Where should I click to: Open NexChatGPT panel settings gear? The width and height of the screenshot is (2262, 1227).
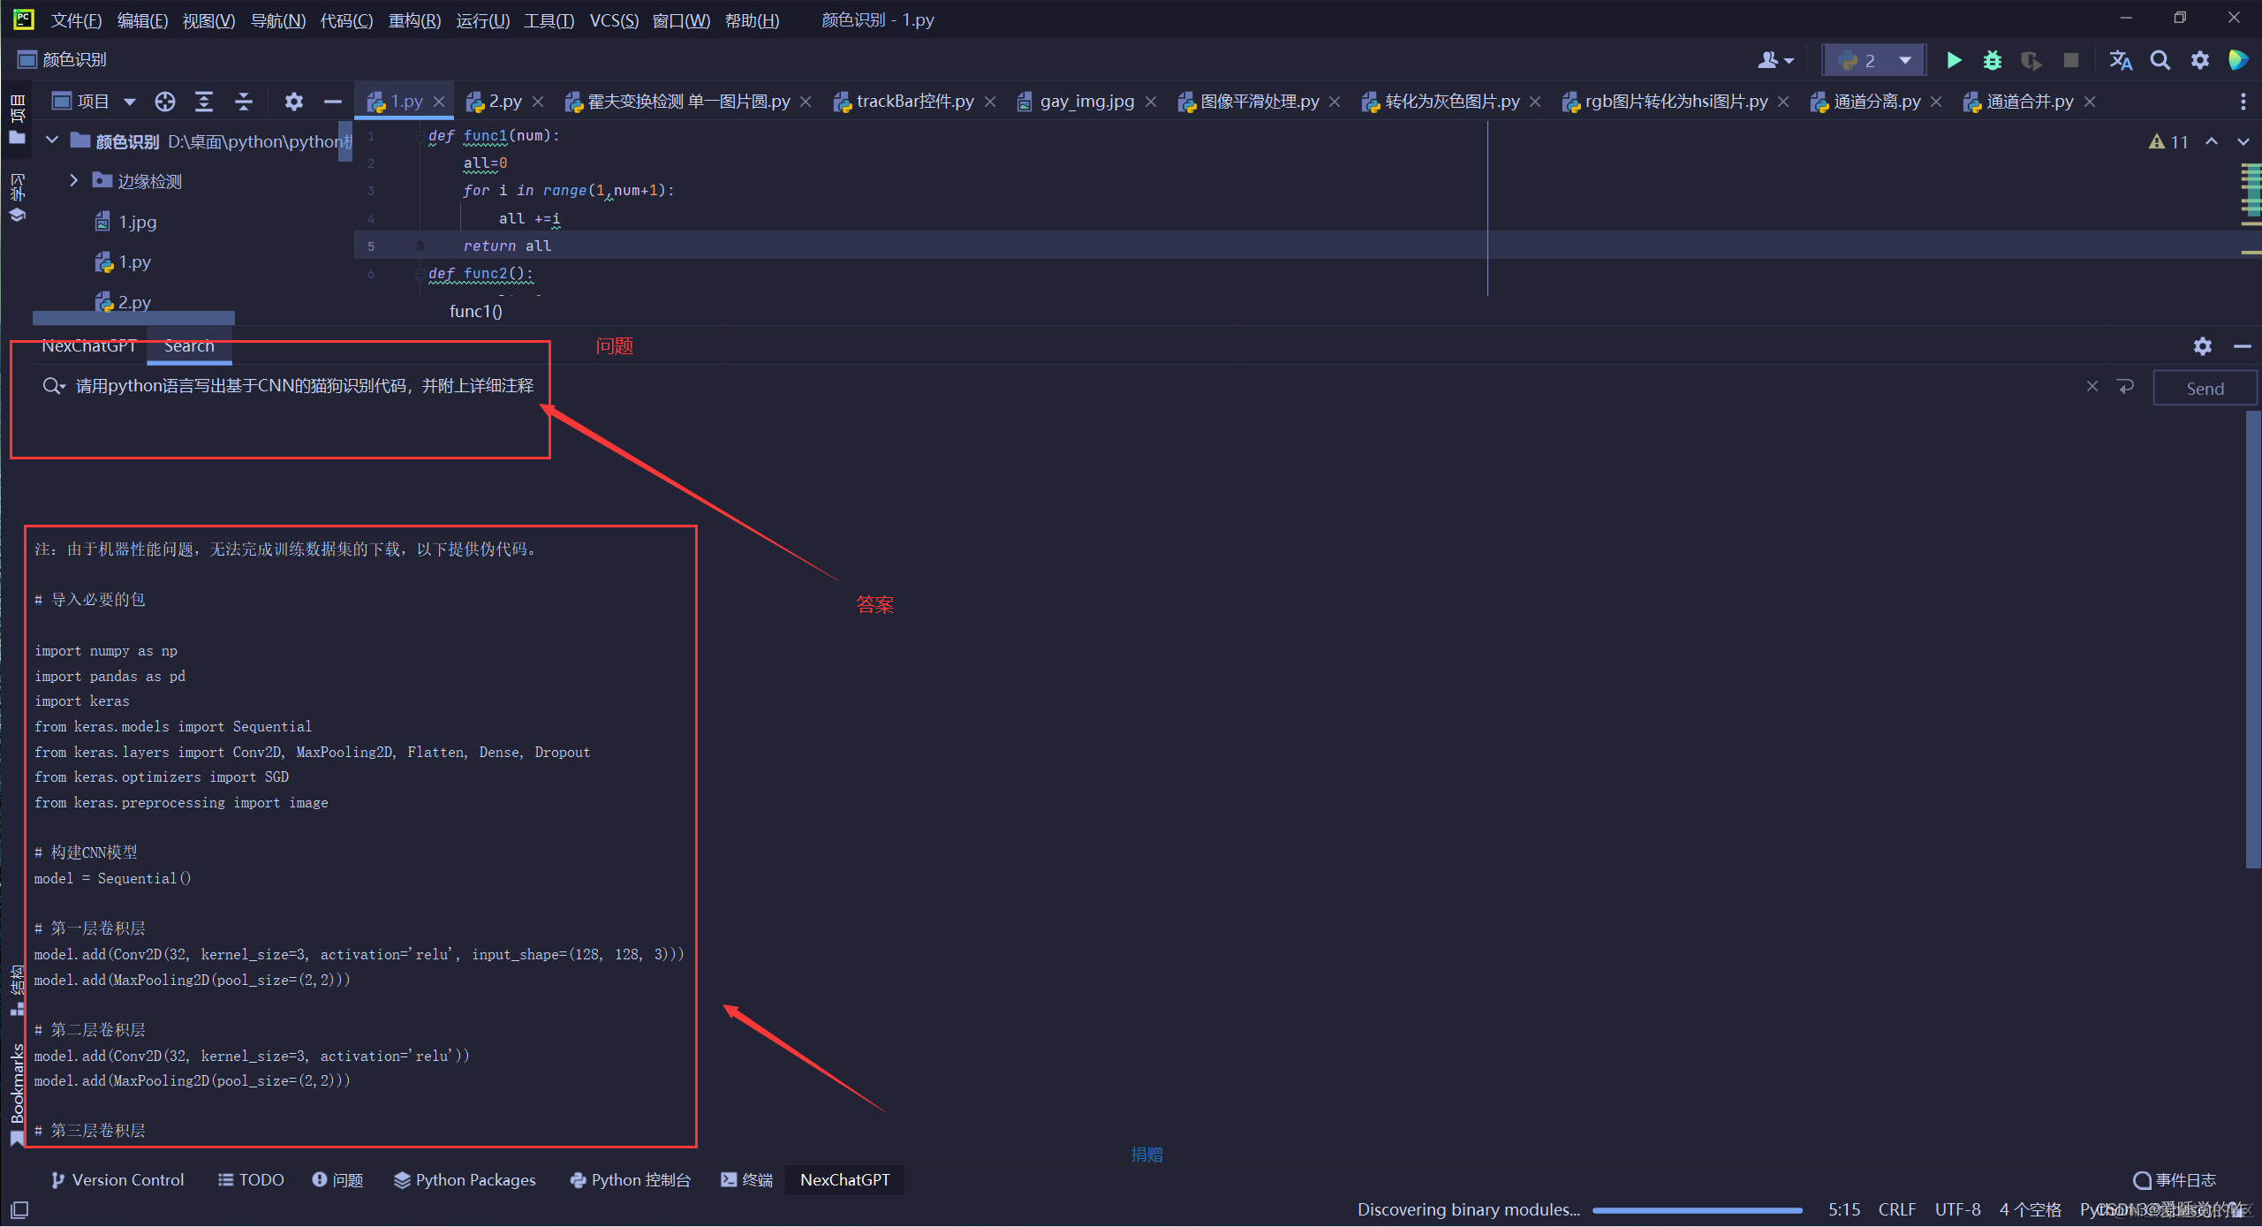coord(2202,346)
